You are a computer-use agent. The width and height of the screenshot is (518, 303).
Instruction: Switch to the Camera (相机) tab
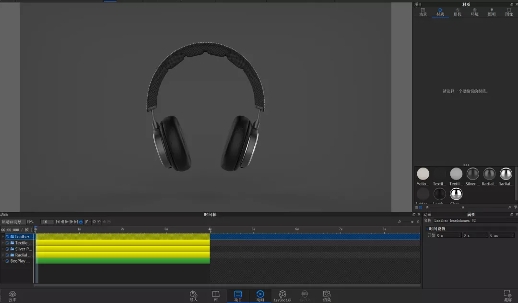point(457,12)
